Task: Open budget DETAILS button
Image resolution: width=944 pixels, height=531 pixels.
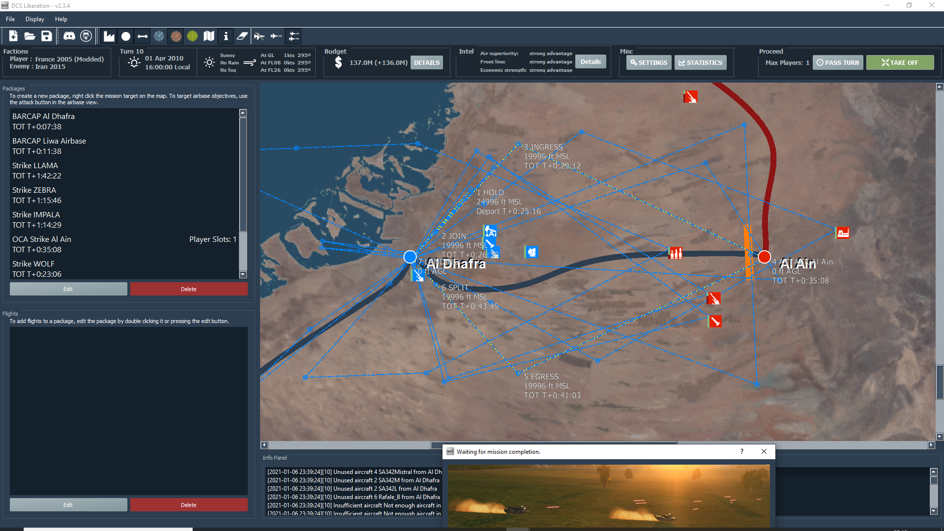Action: [426, 62]
